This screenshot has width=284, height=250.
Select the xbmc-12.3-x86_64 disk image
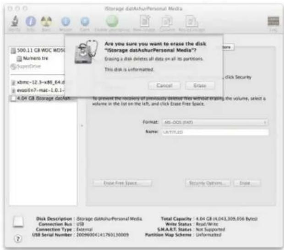coord(38,82)
